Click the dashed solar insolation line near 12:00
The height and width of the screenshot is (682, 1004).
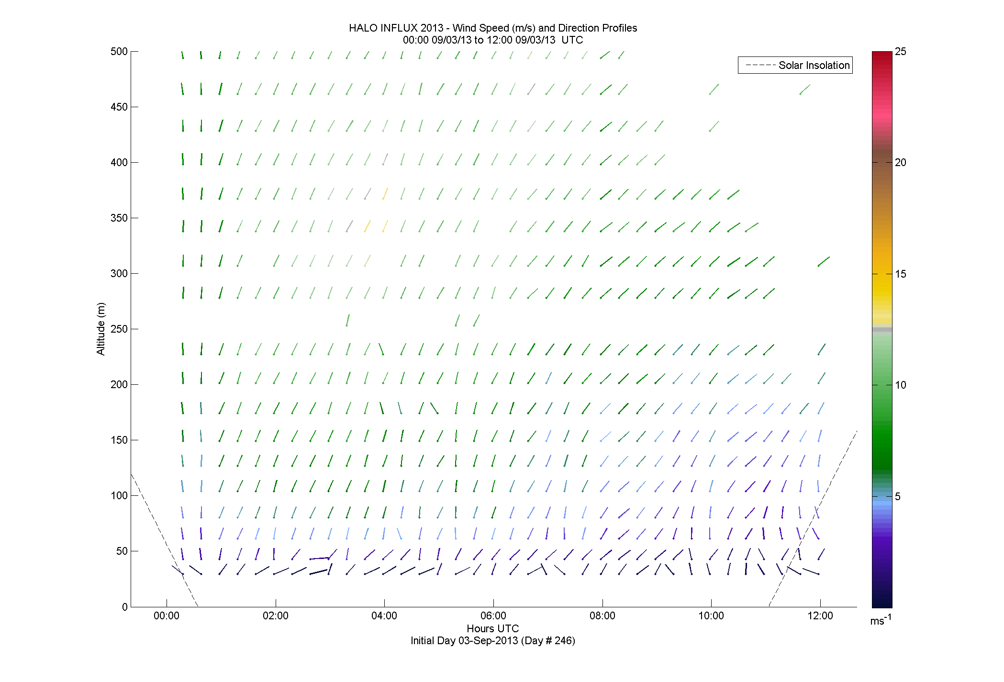(813, 518)
